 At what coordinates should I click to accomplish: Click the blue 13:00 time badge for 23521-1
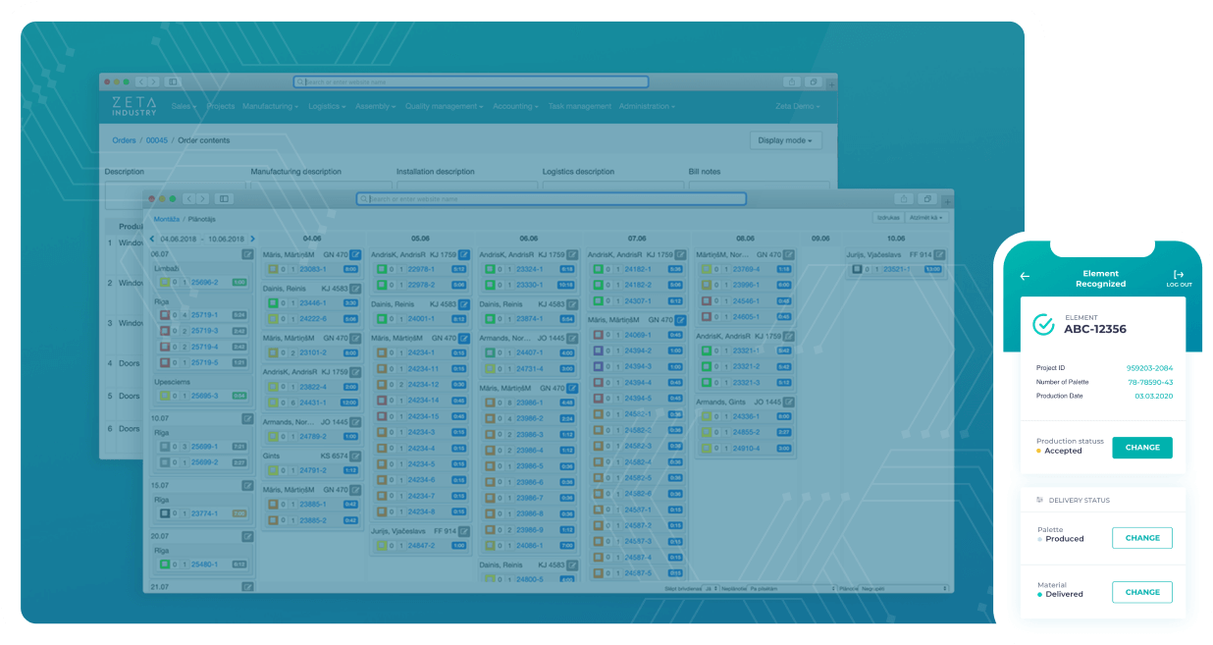(932, 269)
